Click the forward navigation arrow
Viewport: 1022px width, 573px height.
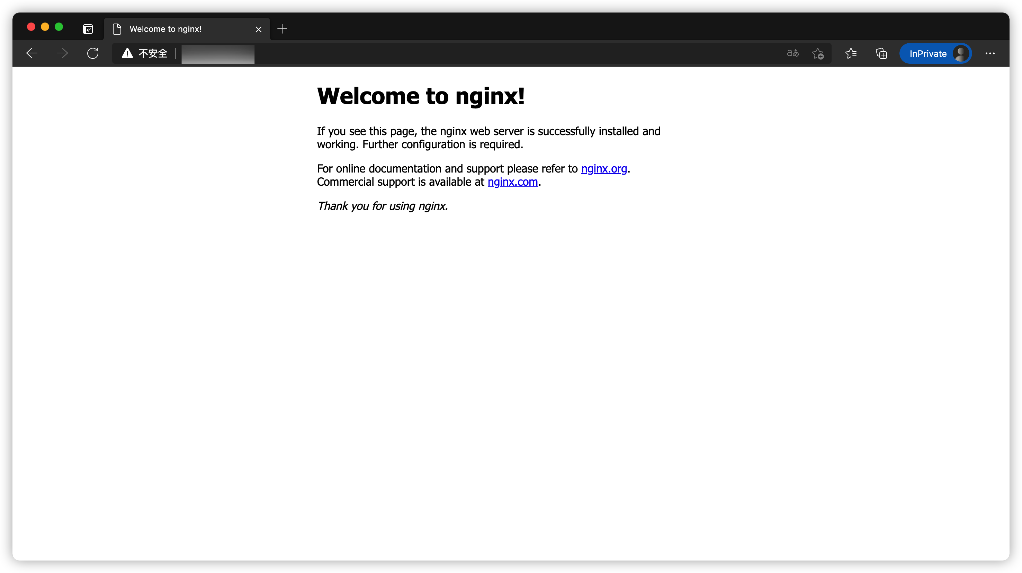tap(62, 53)
